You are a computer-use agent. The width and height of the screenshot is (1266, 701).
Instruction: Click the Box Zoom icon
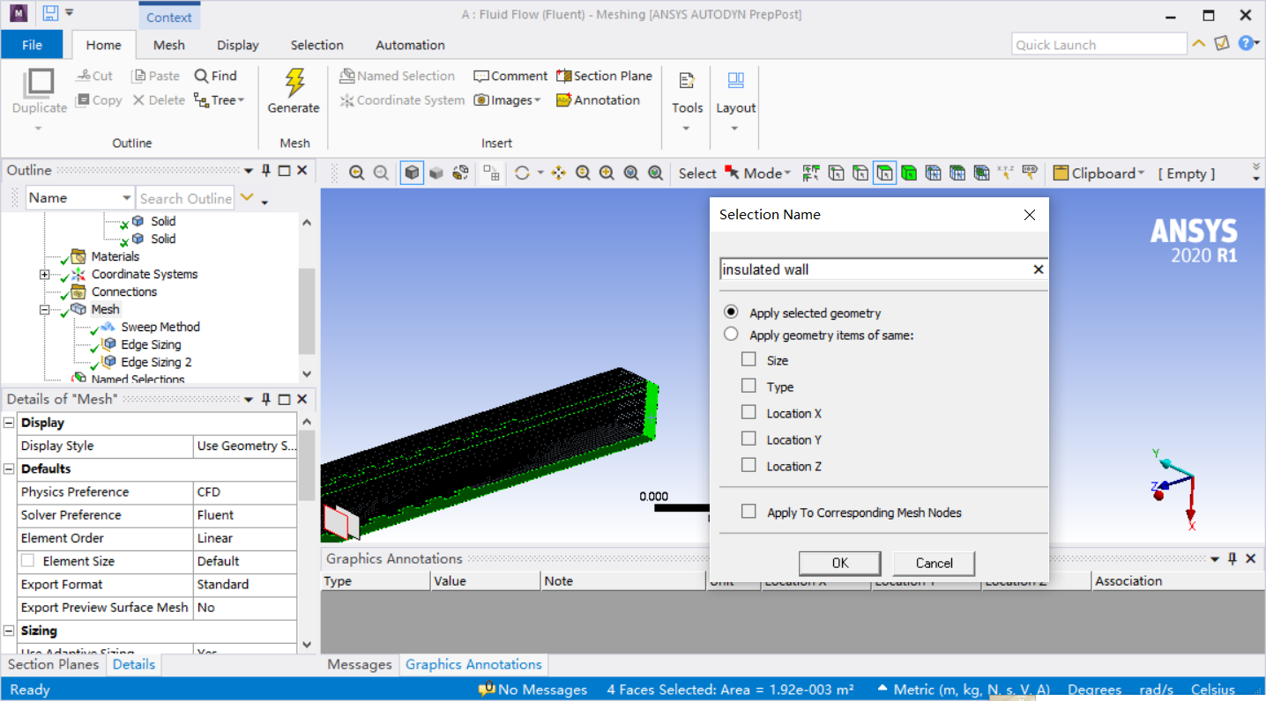[x=607, y=173]
